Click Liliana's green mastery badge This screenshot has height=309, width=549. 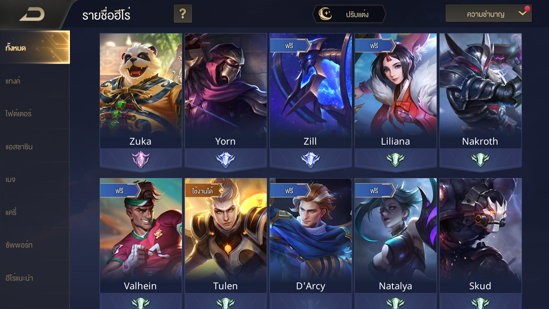(x=395, y=160)
